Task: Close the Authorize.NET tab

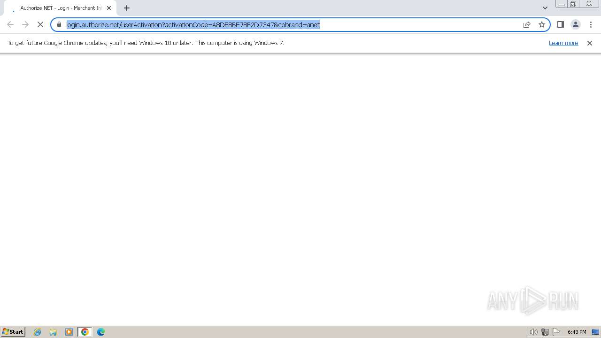Action: (x=109, y=8)
